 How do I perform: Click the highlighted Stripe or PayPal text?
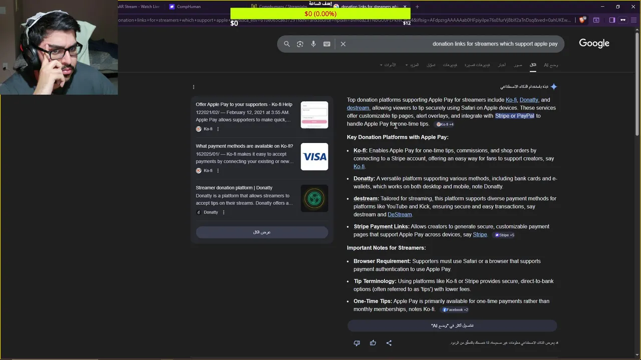pyautogui.click(x=515, y=116)
